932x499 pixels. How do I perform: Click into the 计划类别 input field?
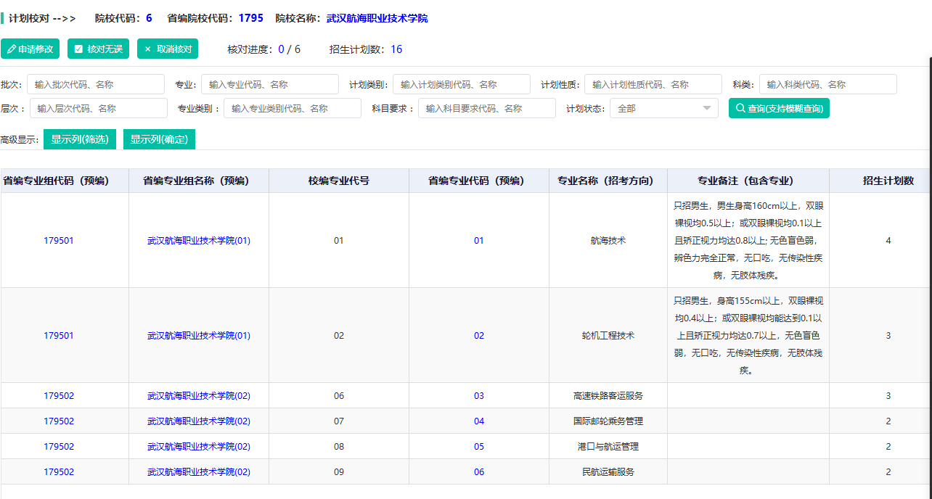[x=461, y=84]
